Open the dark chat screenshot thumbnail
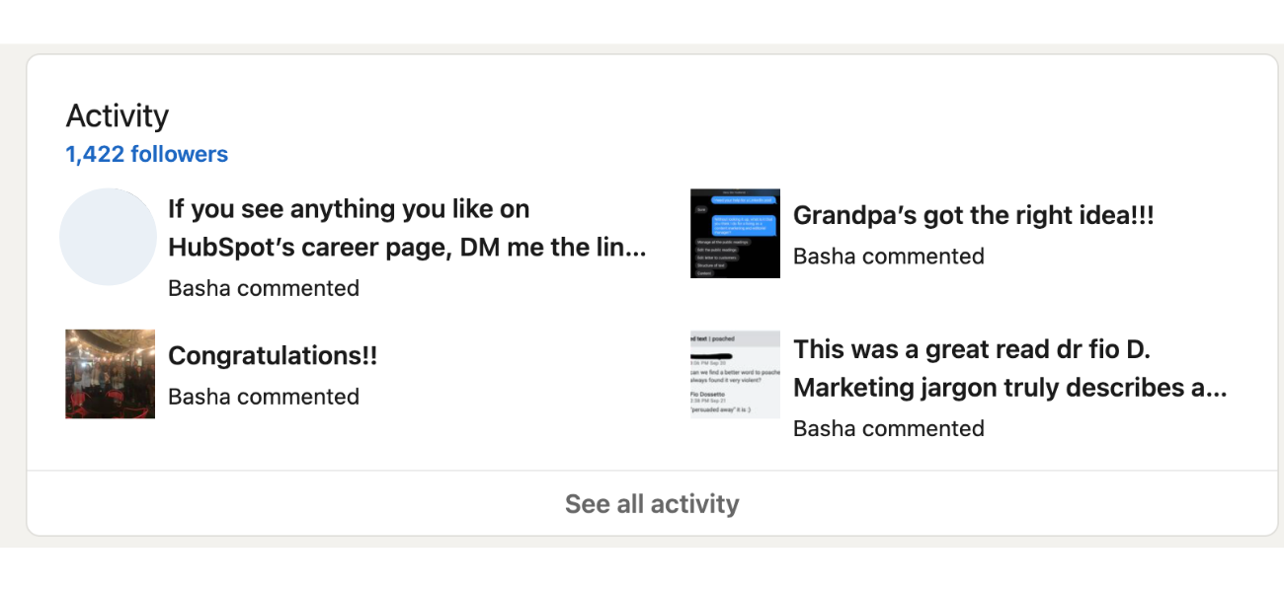This screenshot has width=1284, height=592. pos(735,233)
